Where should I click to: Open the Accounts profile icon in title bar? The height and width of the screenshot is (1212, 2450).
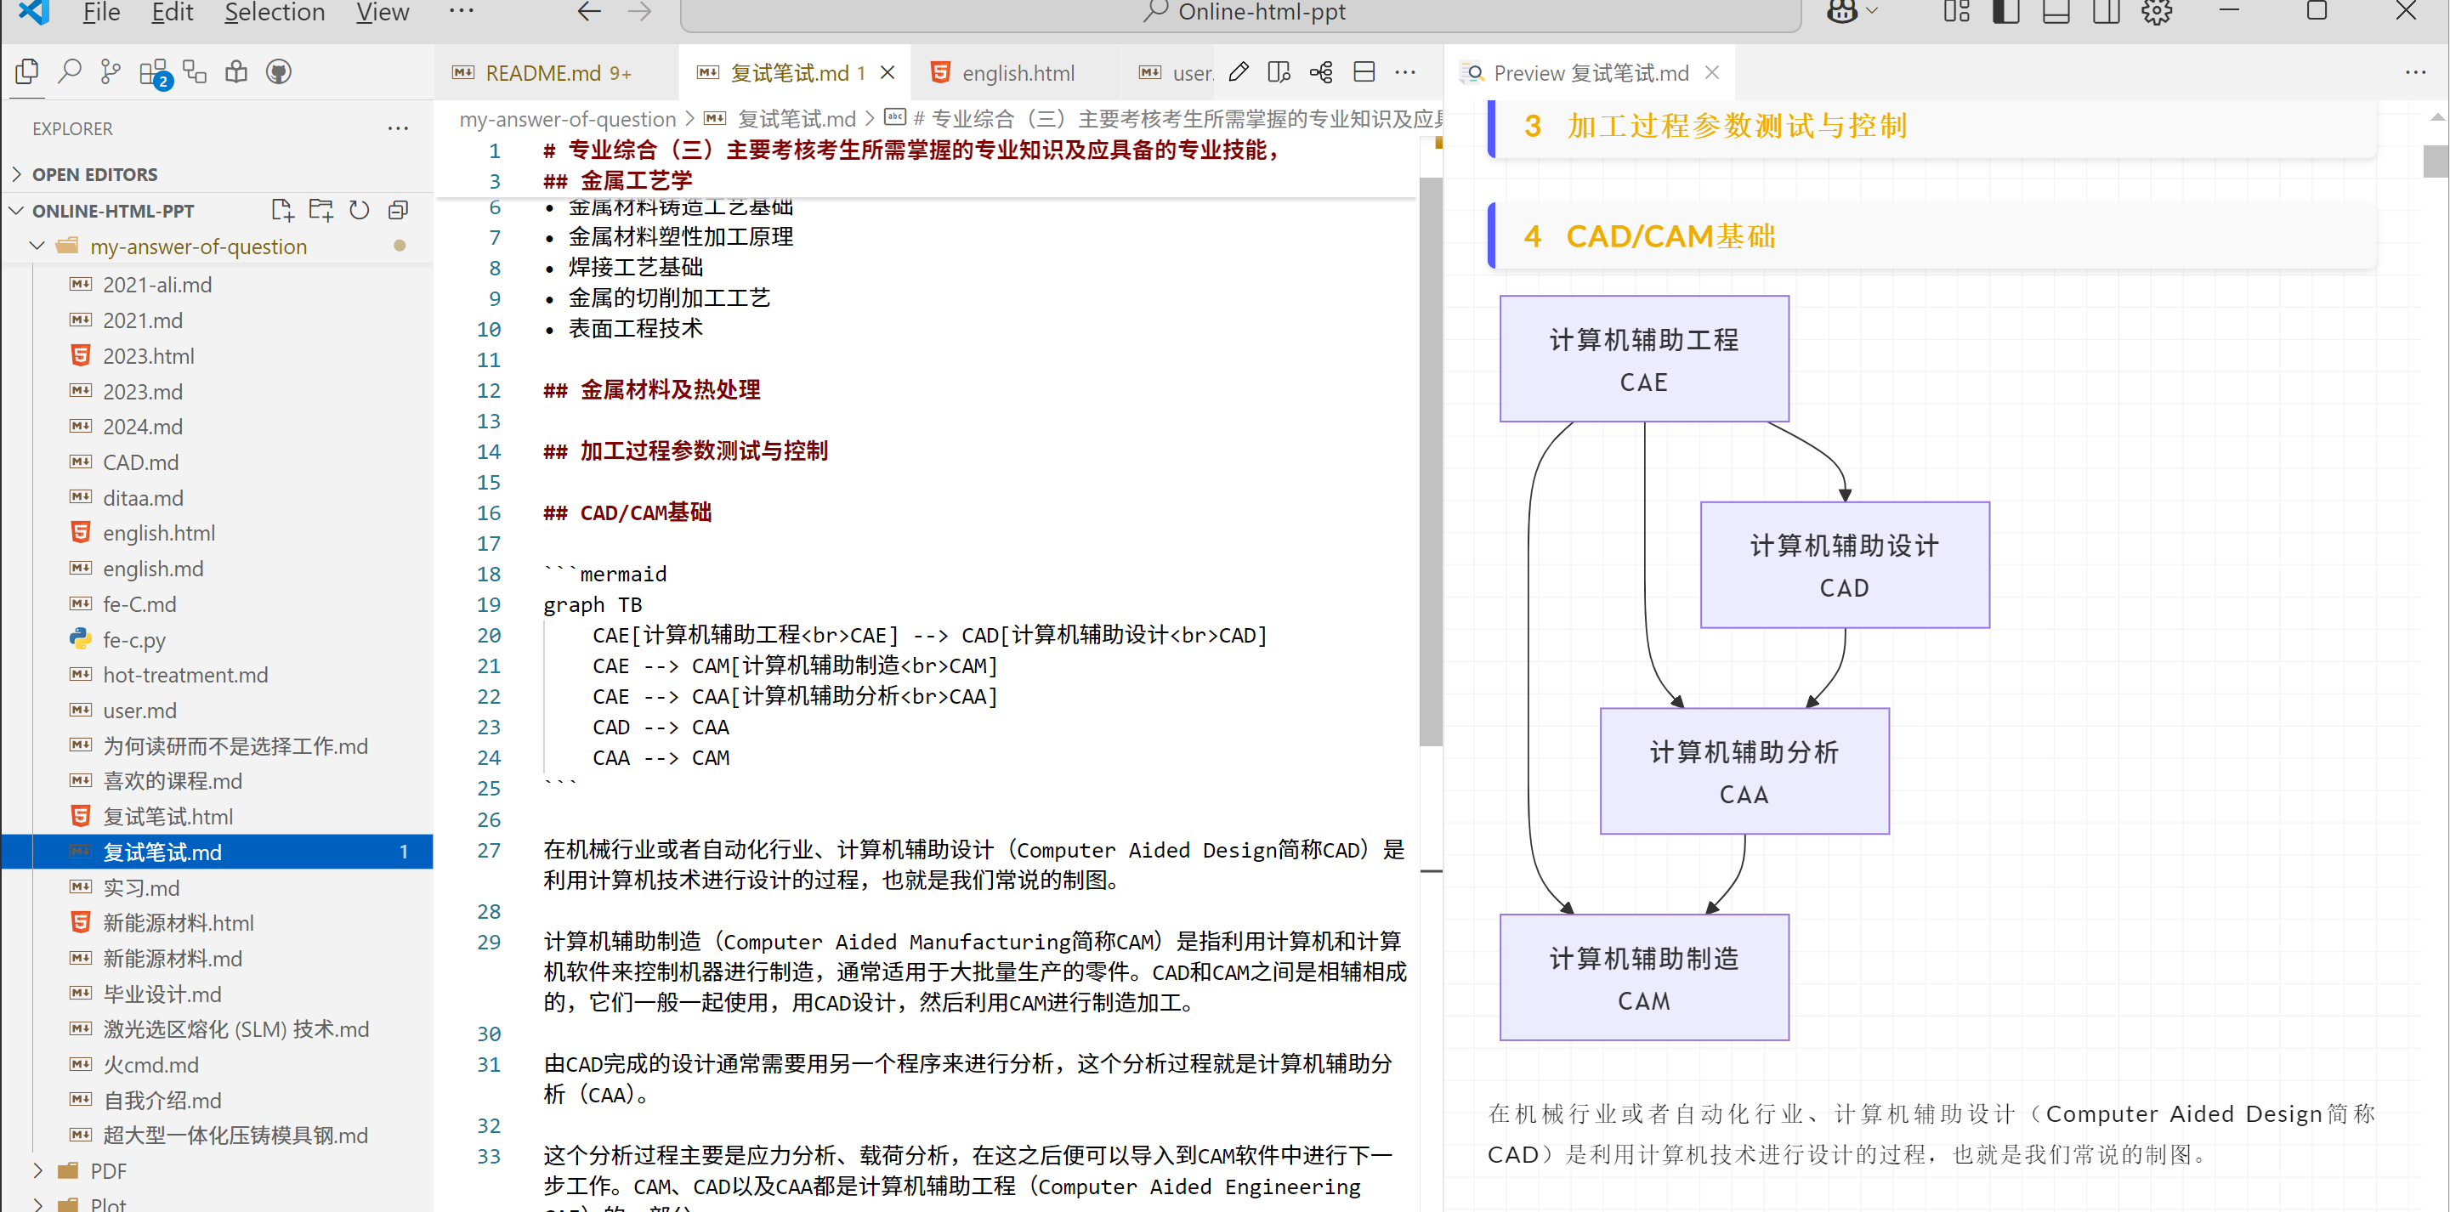1842,13
